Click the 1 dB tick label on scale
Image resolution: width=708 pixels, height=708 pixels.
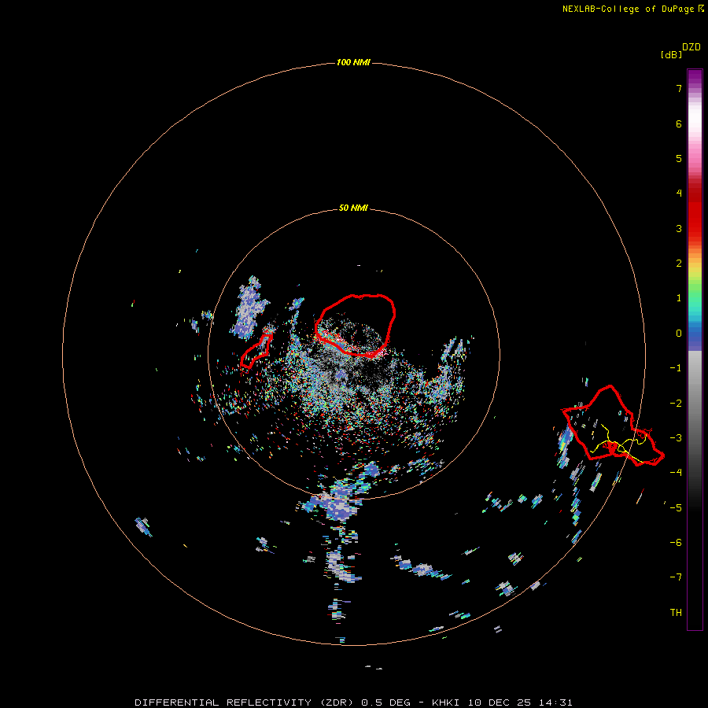(679, 298)
